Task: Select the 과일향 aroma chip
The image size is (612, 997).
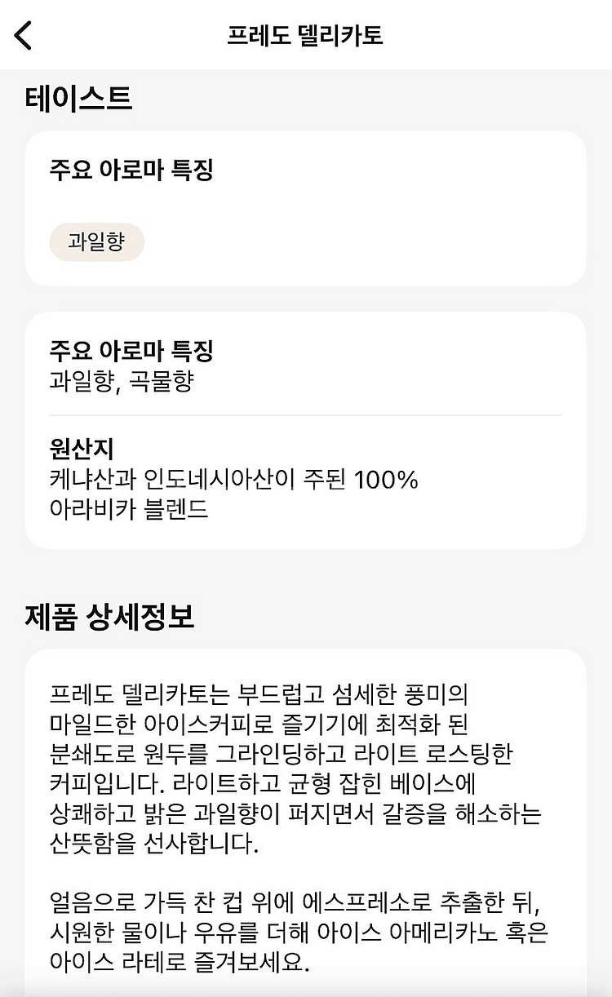Action: (97, 242)
